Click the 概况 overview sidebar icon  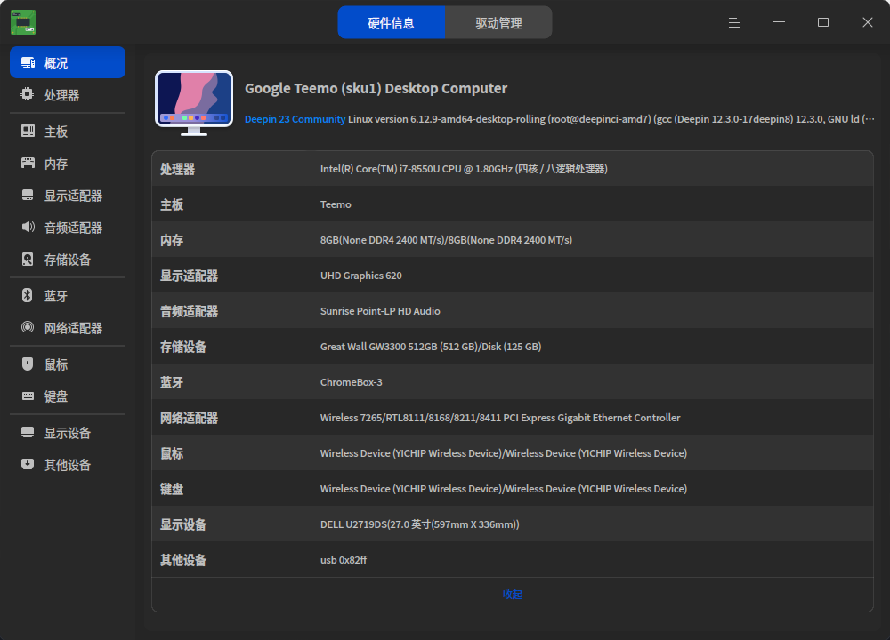[x=28, y=62]
